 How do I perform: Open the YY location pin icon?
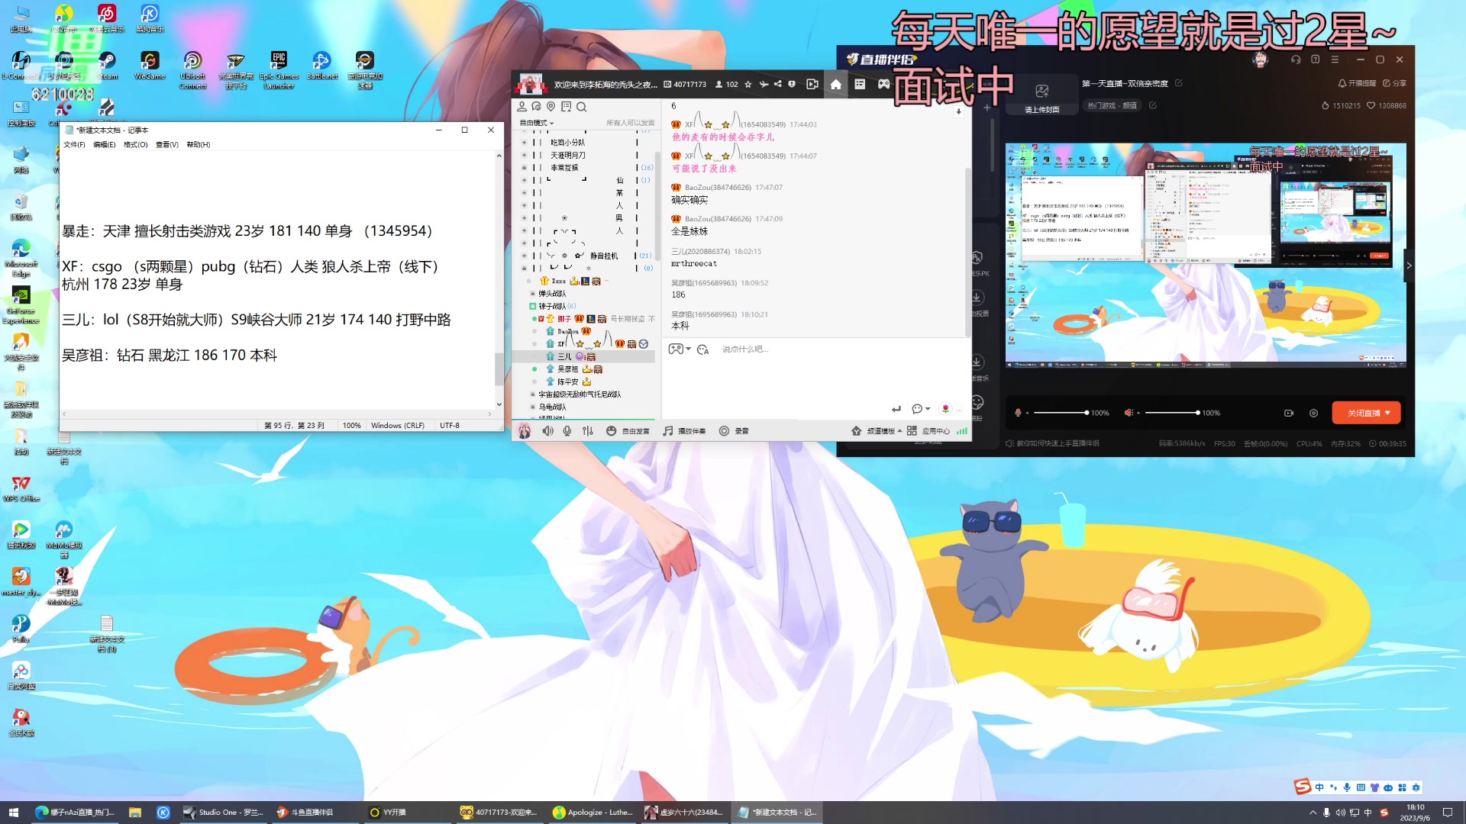[x=551, y=107]
